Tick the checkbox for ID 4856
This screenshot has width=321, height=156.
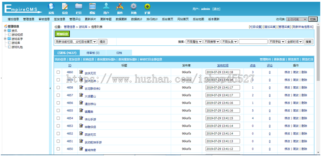click(58, 103)
